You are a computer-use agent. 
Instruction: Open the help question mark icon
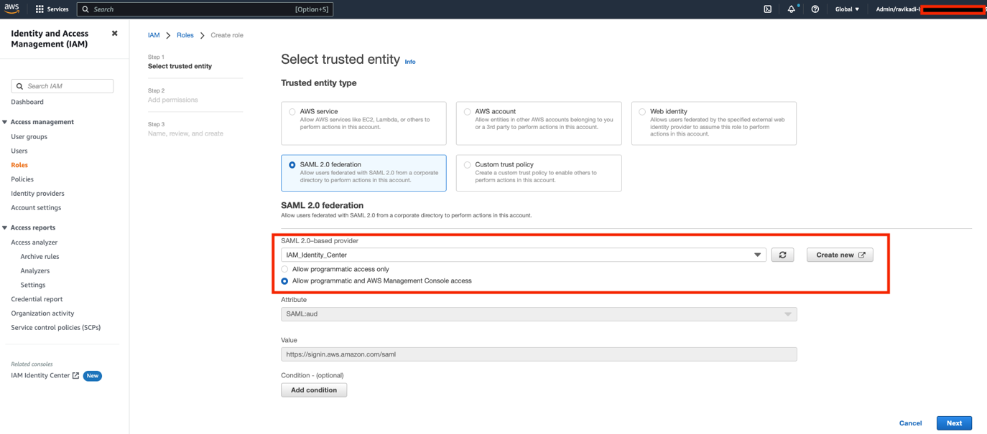[x=815, y=9]
